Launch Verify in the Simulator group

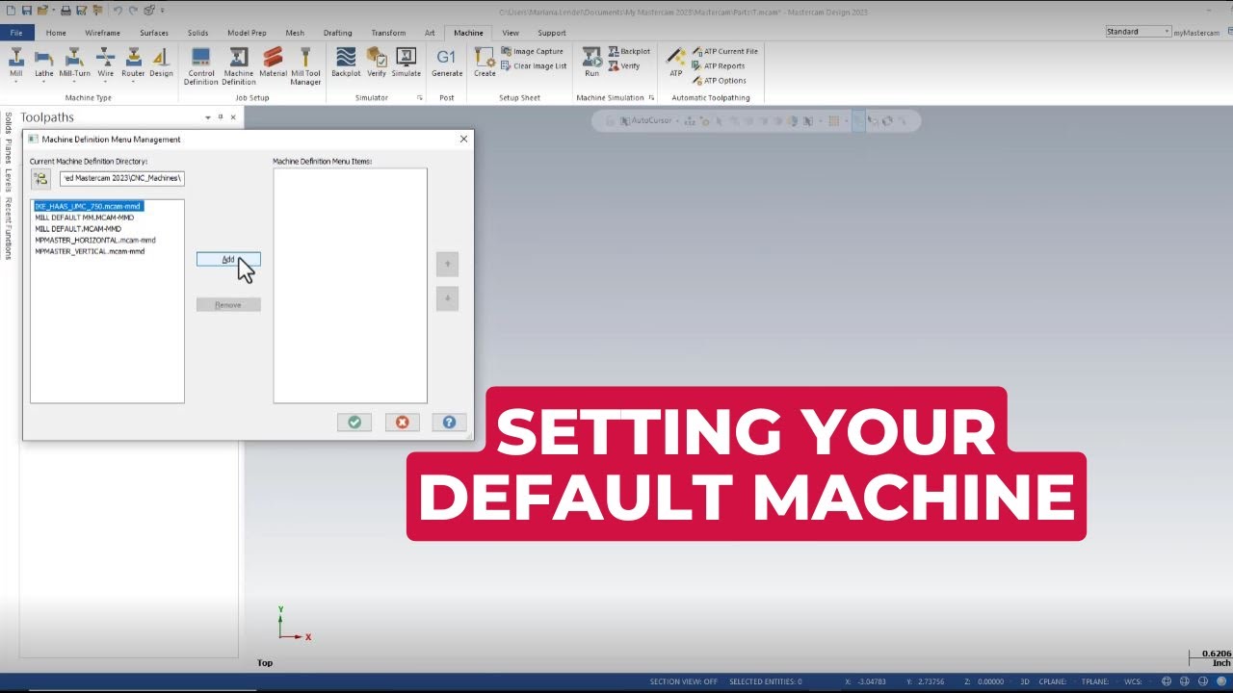coord(377,62)
